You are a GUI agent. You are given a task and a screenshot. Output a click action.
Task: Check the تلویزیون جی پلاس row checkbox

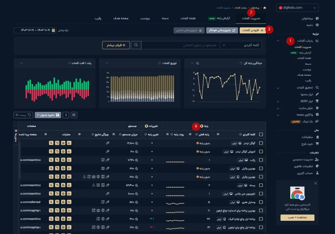261,194
